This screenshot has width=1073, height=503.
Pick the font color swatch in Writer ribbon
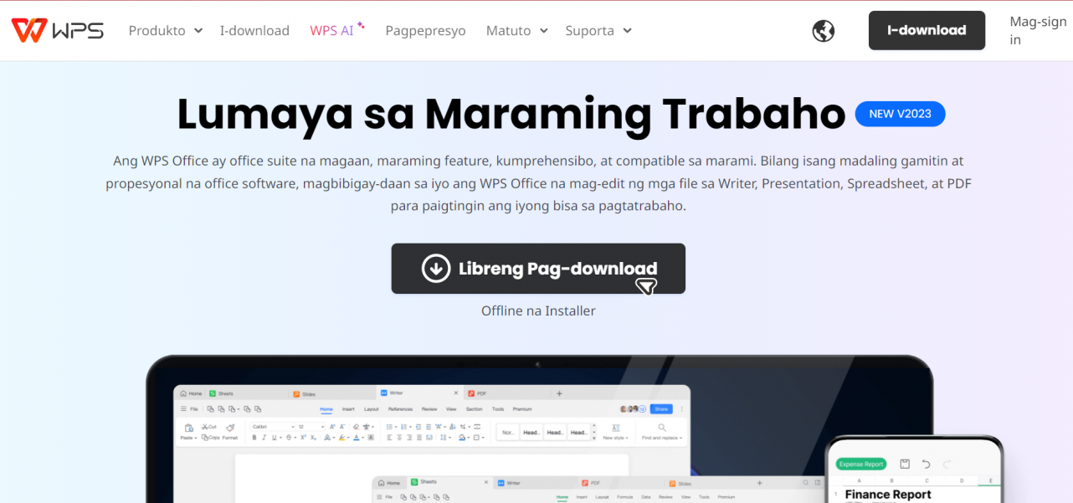point(357,437)
